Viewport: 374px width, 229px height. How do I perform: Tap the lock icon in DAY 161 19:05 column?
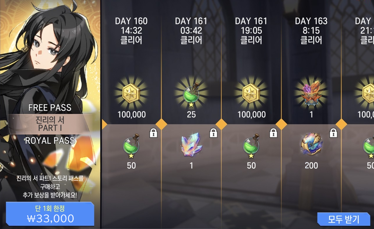pyautogui.click(x=273, y=133)
